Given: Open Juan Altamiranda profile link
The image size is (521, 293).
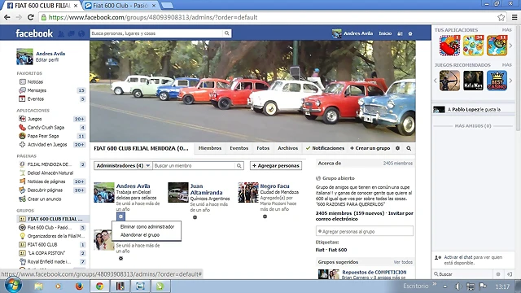Looking at the screenshot, I should point(206,189).
